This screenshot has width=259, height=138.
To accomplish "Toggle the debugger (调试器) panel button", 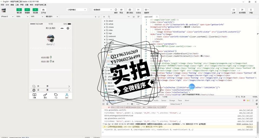I will (35, 10).
